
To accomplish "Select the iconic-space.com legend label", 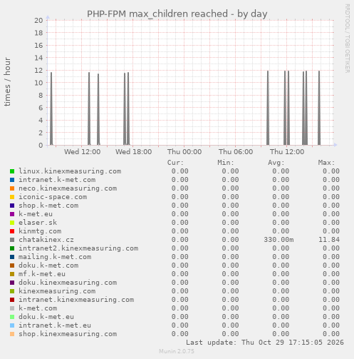I will (x=53, y=197).
